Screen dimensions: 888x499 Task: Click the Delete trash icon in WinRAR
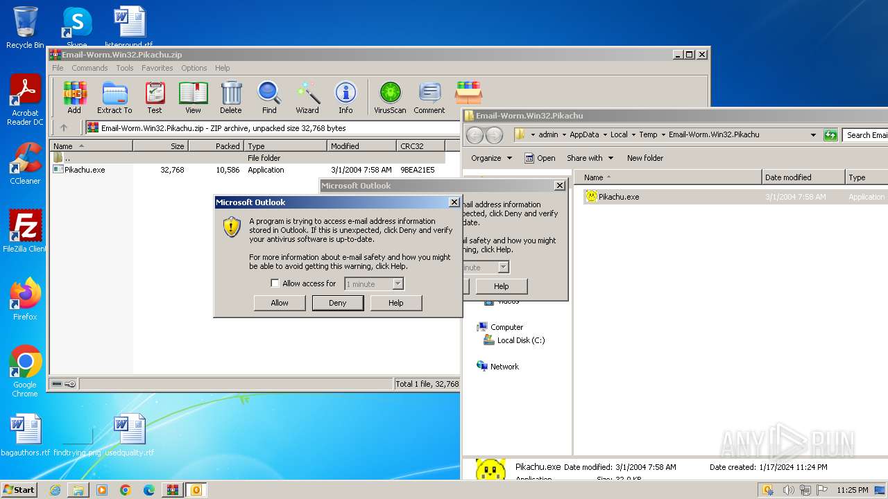(231, 98)
